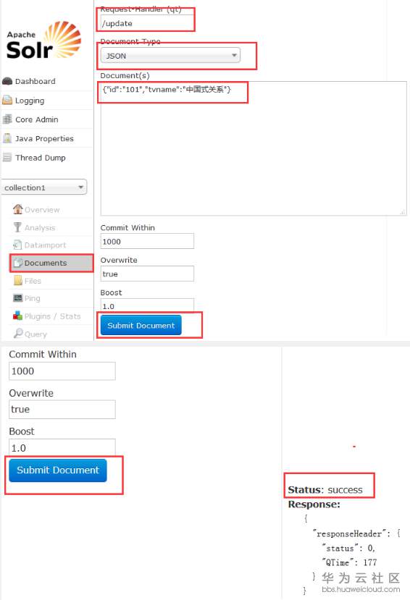Select the Analysis funnel icon
This screenshot has width=410, height=600.
click(x=17, y=227)
